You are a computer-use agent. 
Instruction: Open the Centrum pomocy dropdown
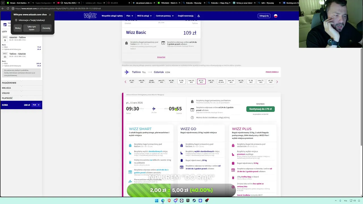pyautogui.click(x=164, y=16)
